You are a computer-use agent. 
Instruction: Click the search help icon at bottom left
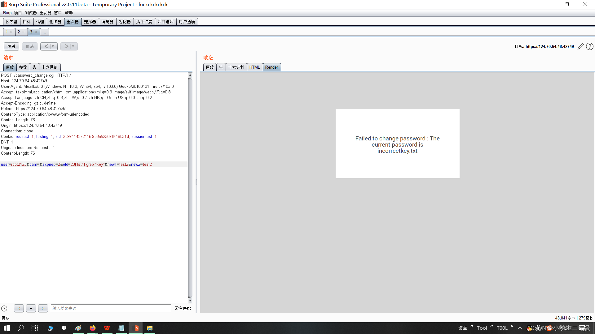pyautogui.click(x=4, y=308)
